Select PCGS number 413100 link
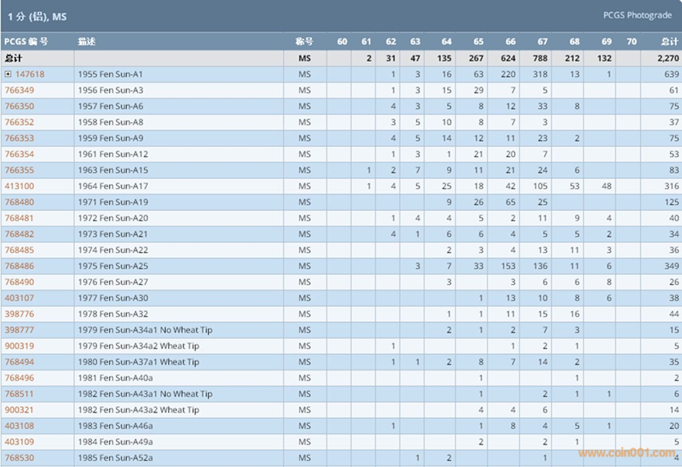 (x=19, y=186)
